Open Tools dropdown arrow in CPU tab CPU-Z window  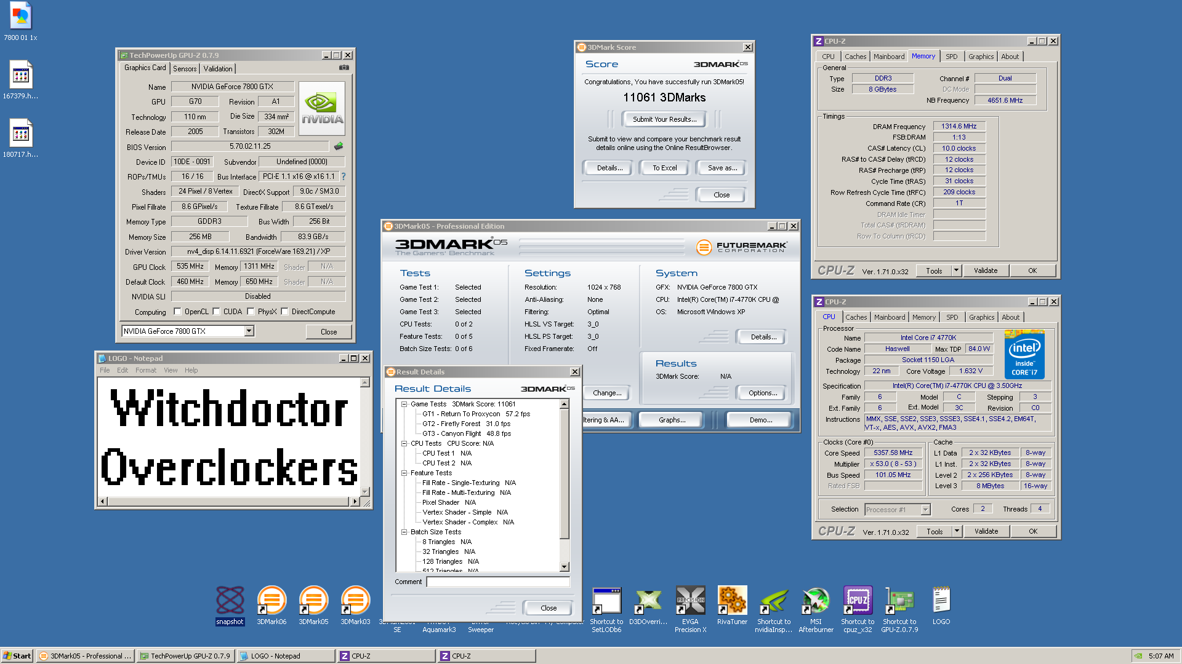[957, 531]
